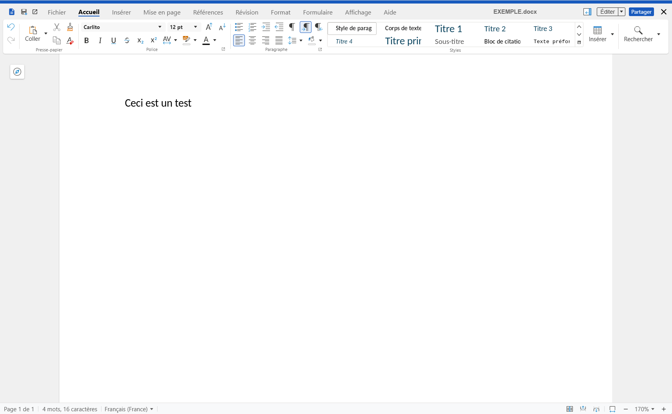Click the Insérer table icon
Viewport: 672px width, 414px height.
(x=598, y=30)
